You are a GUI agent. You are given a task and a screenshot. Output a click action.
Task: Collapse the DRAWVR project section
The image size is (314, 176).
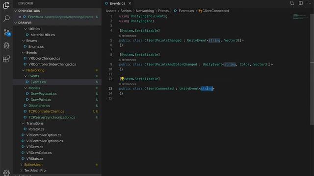[x=16, y=23]
